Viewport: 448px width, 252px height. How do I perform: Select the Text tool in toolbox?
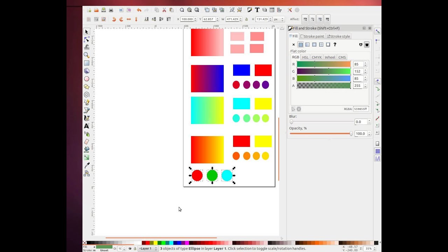(86, 126)
